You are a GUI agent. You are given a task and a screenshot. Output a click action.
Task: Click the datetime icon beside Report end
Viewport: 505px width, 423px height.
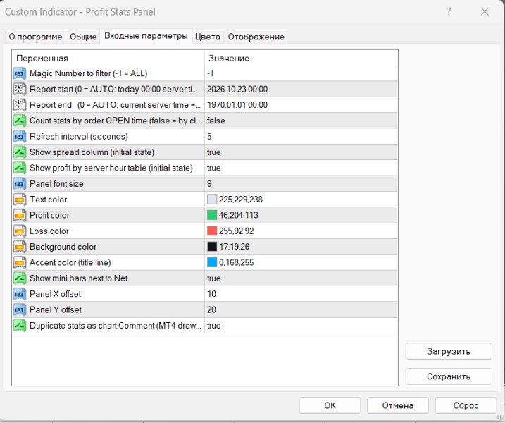pyautogui.click(x=19, y=105)
